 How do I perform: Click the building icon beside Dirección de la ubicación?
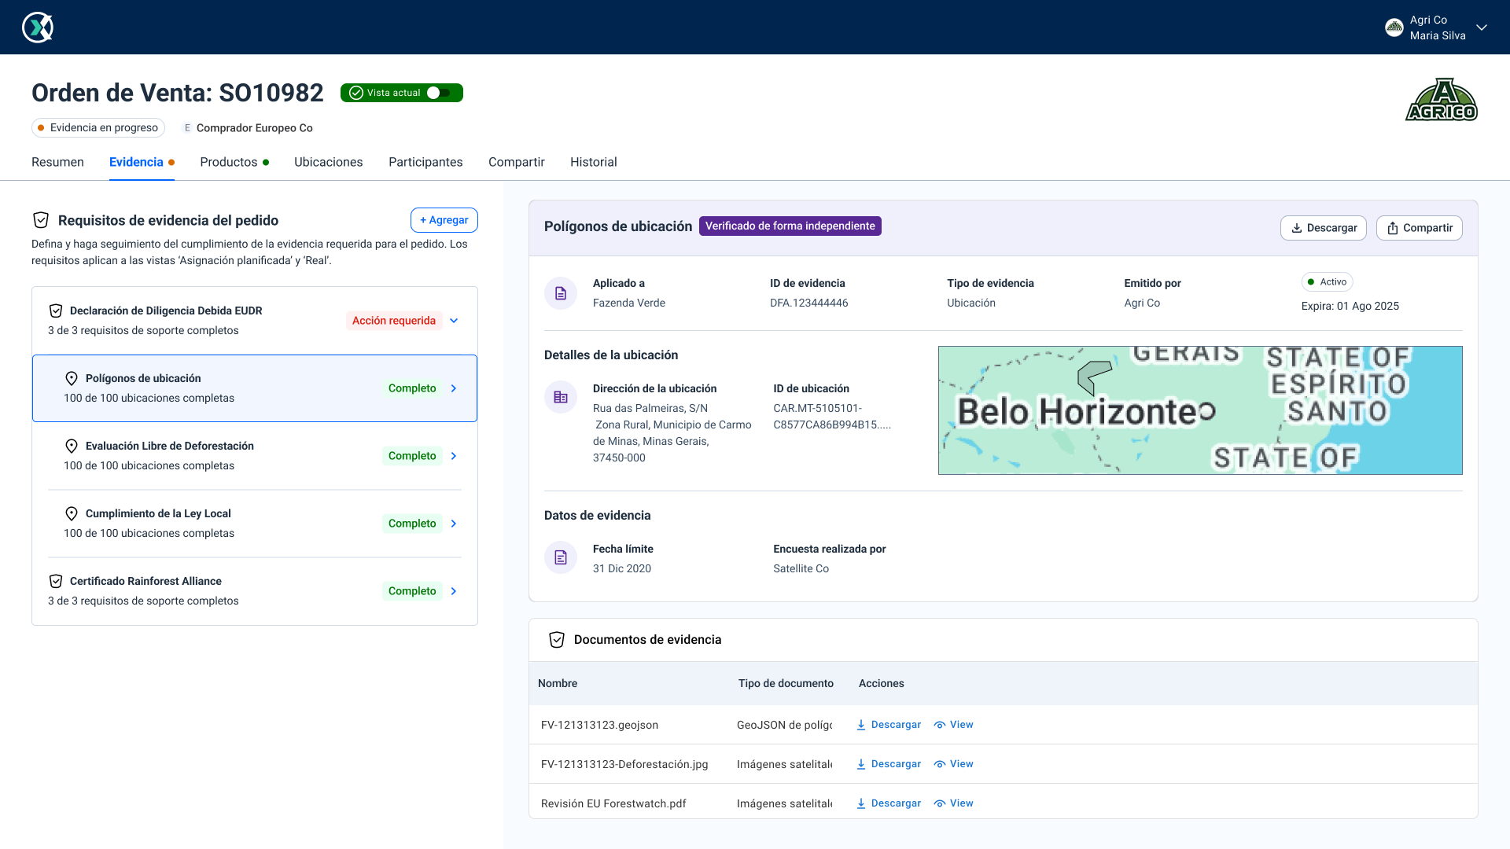point(561,397)
